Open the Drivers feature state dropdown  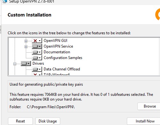[x=26, y=63]
